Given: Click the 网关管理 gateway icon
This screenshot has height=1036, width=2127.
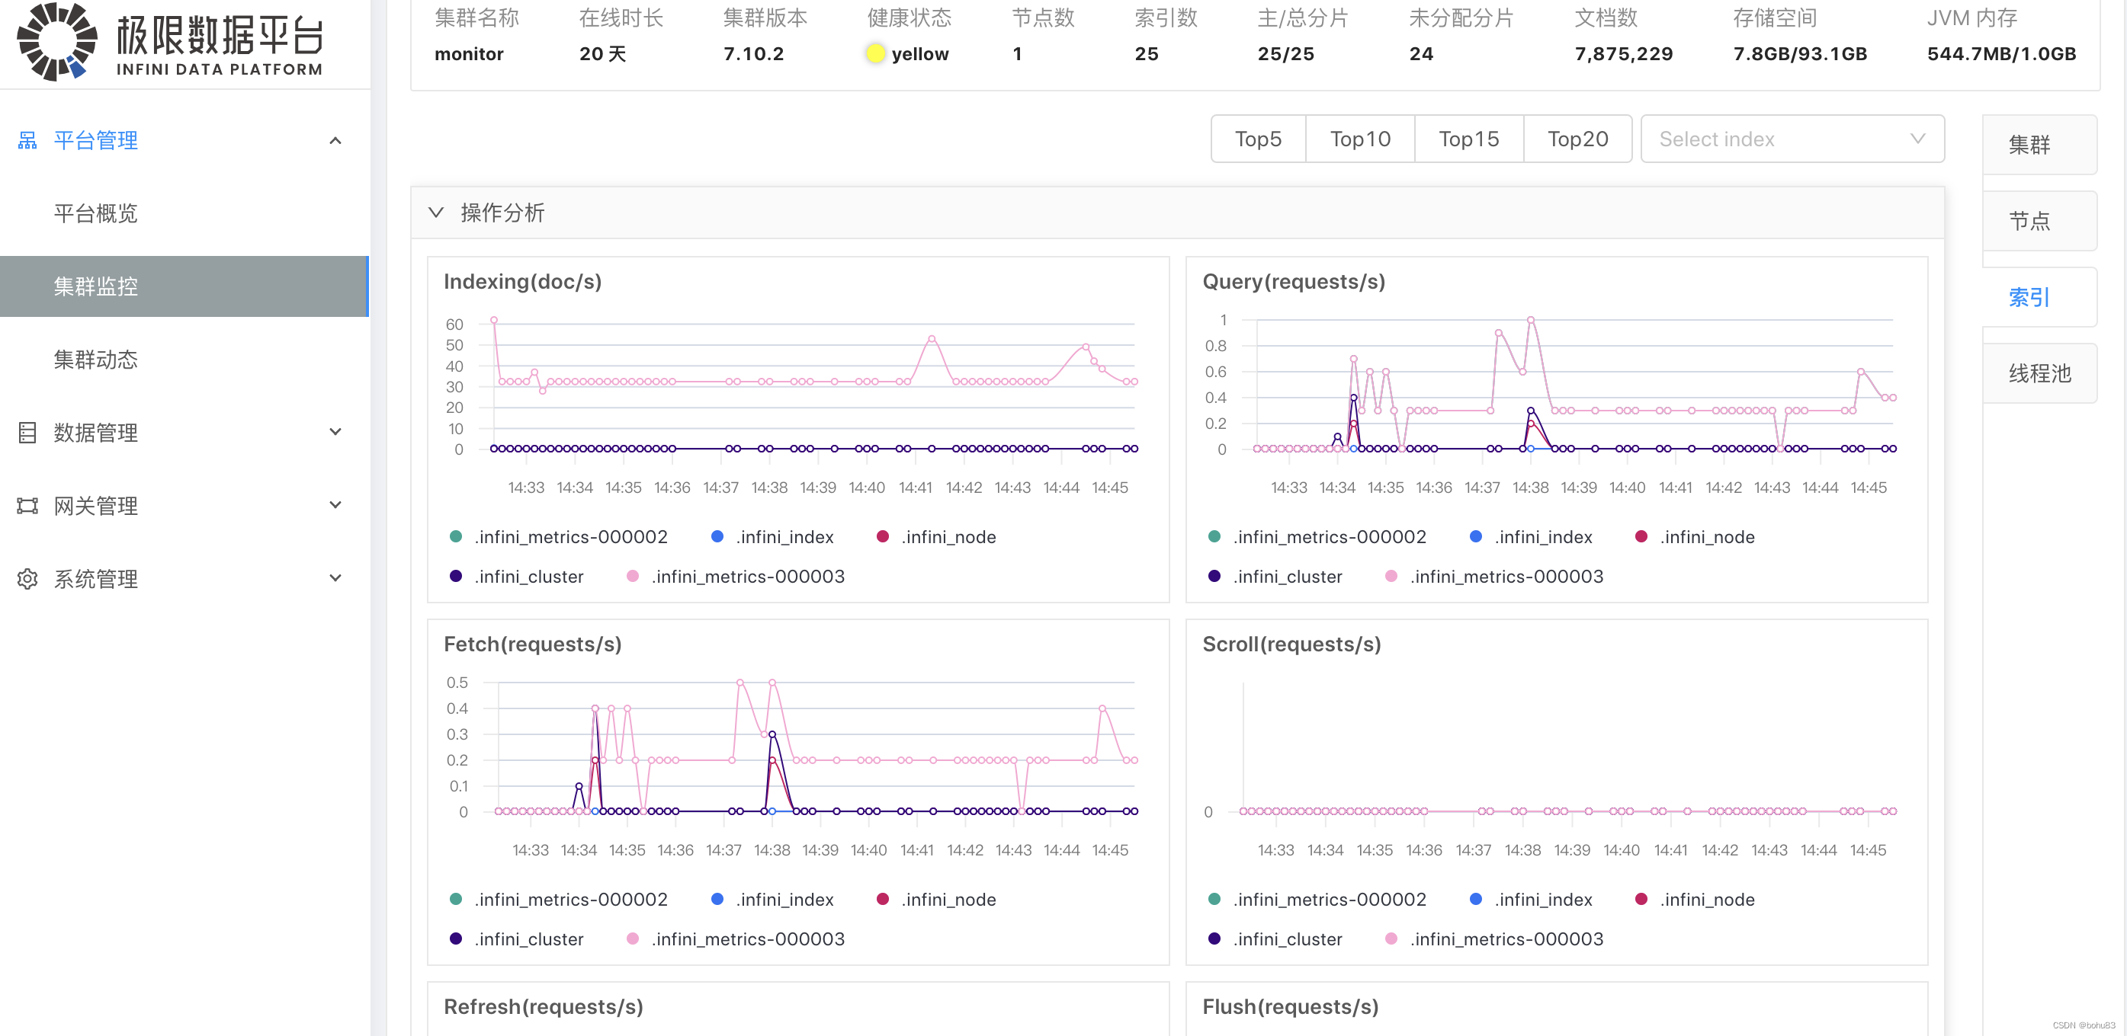Looking at the screenshot, I should coord(27,506).
